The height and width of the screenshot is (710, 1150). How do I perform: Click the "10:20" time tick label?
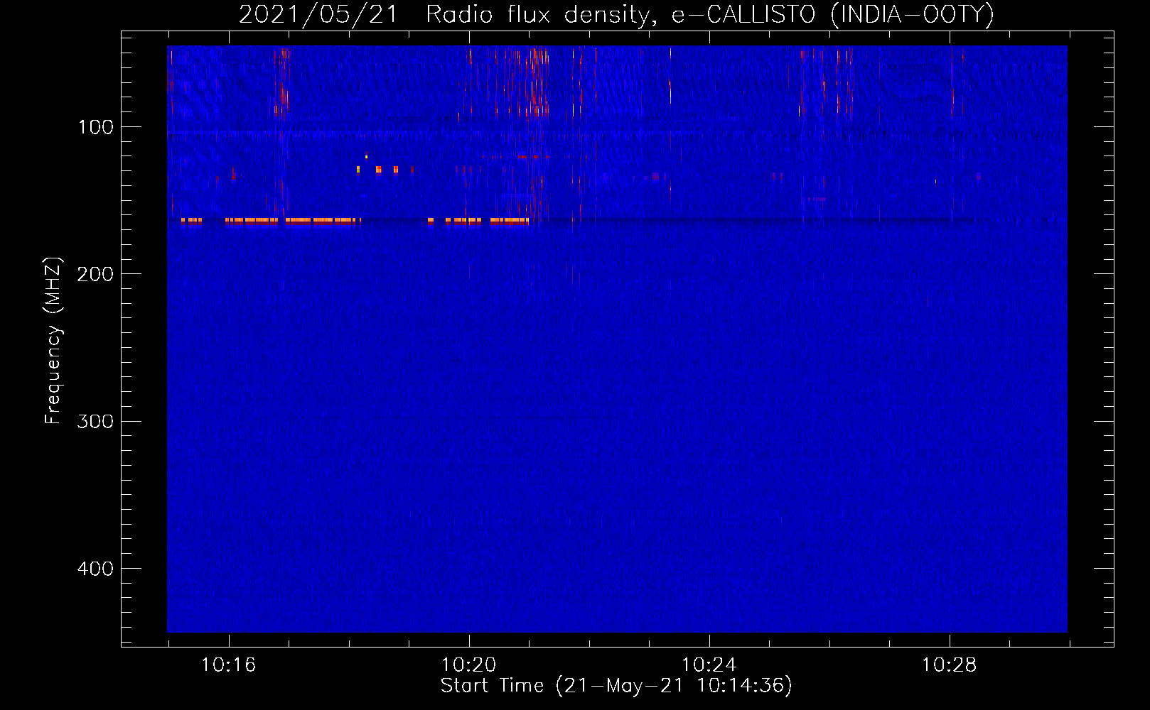point(468,665)
